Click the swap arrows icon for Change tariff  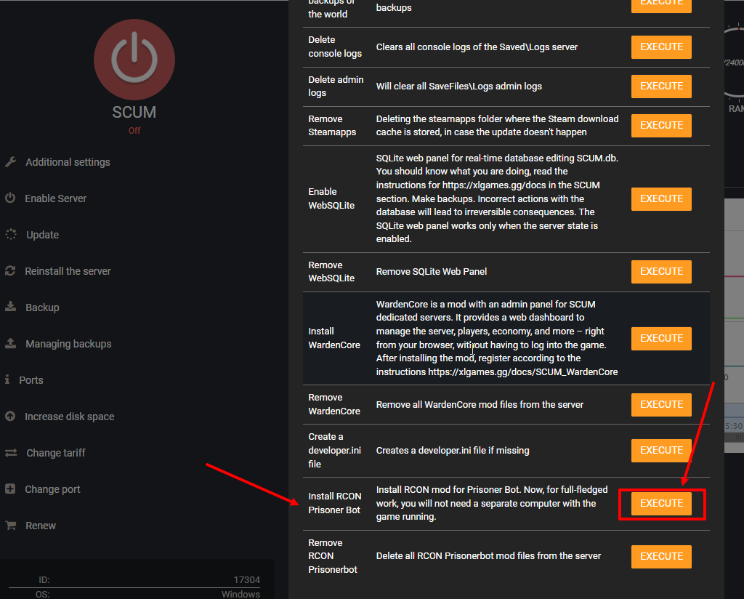tap(11, 453)
